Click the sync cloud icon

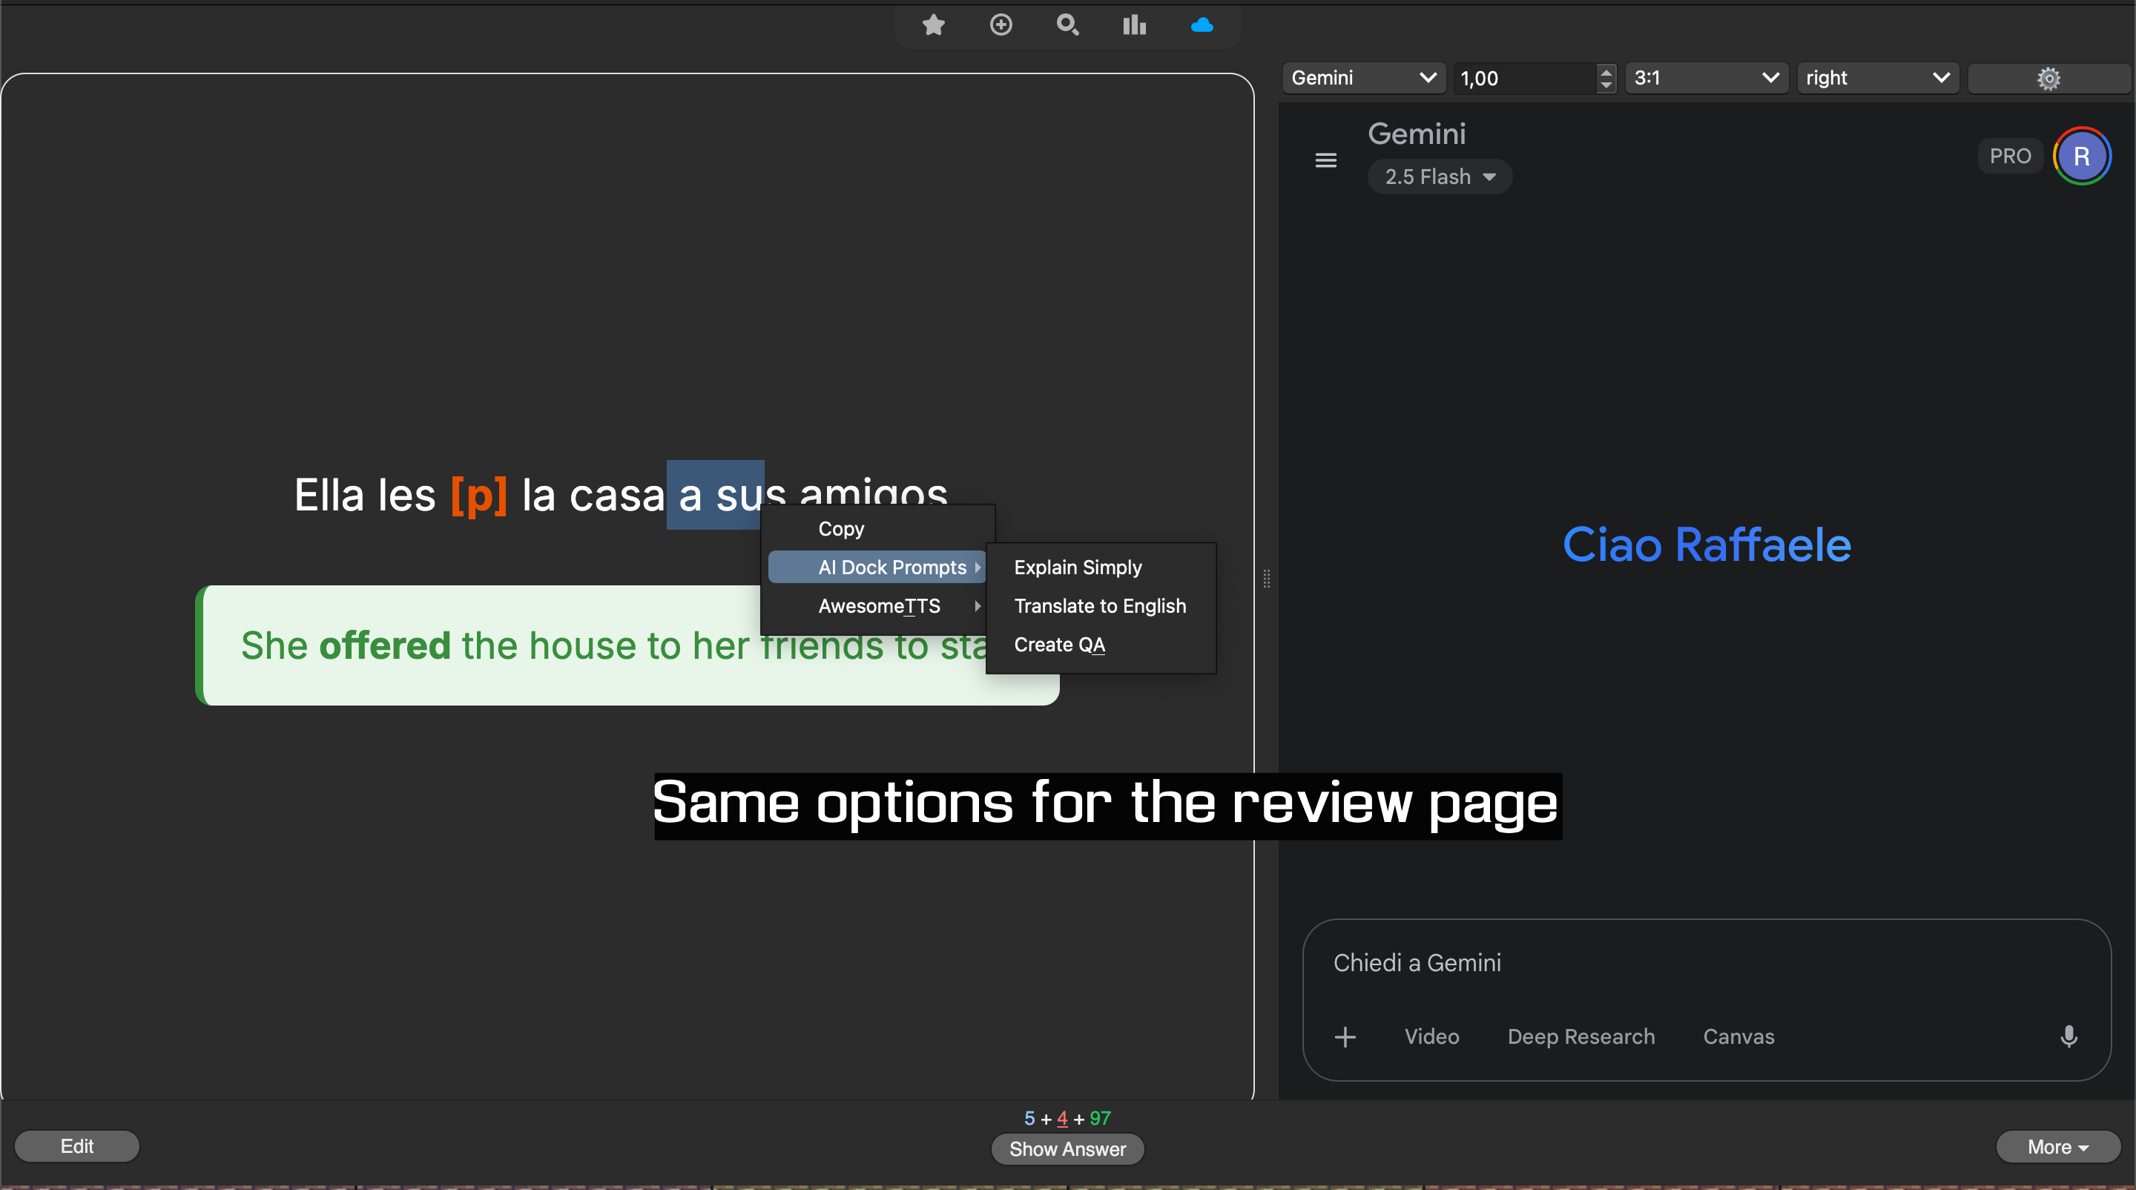pos(1201,25)
